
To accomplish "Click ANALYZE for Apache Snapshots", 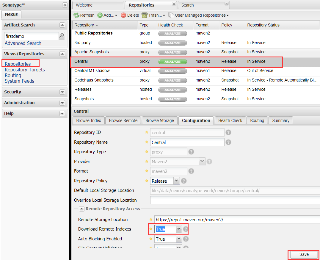I will tap(172, 52).
